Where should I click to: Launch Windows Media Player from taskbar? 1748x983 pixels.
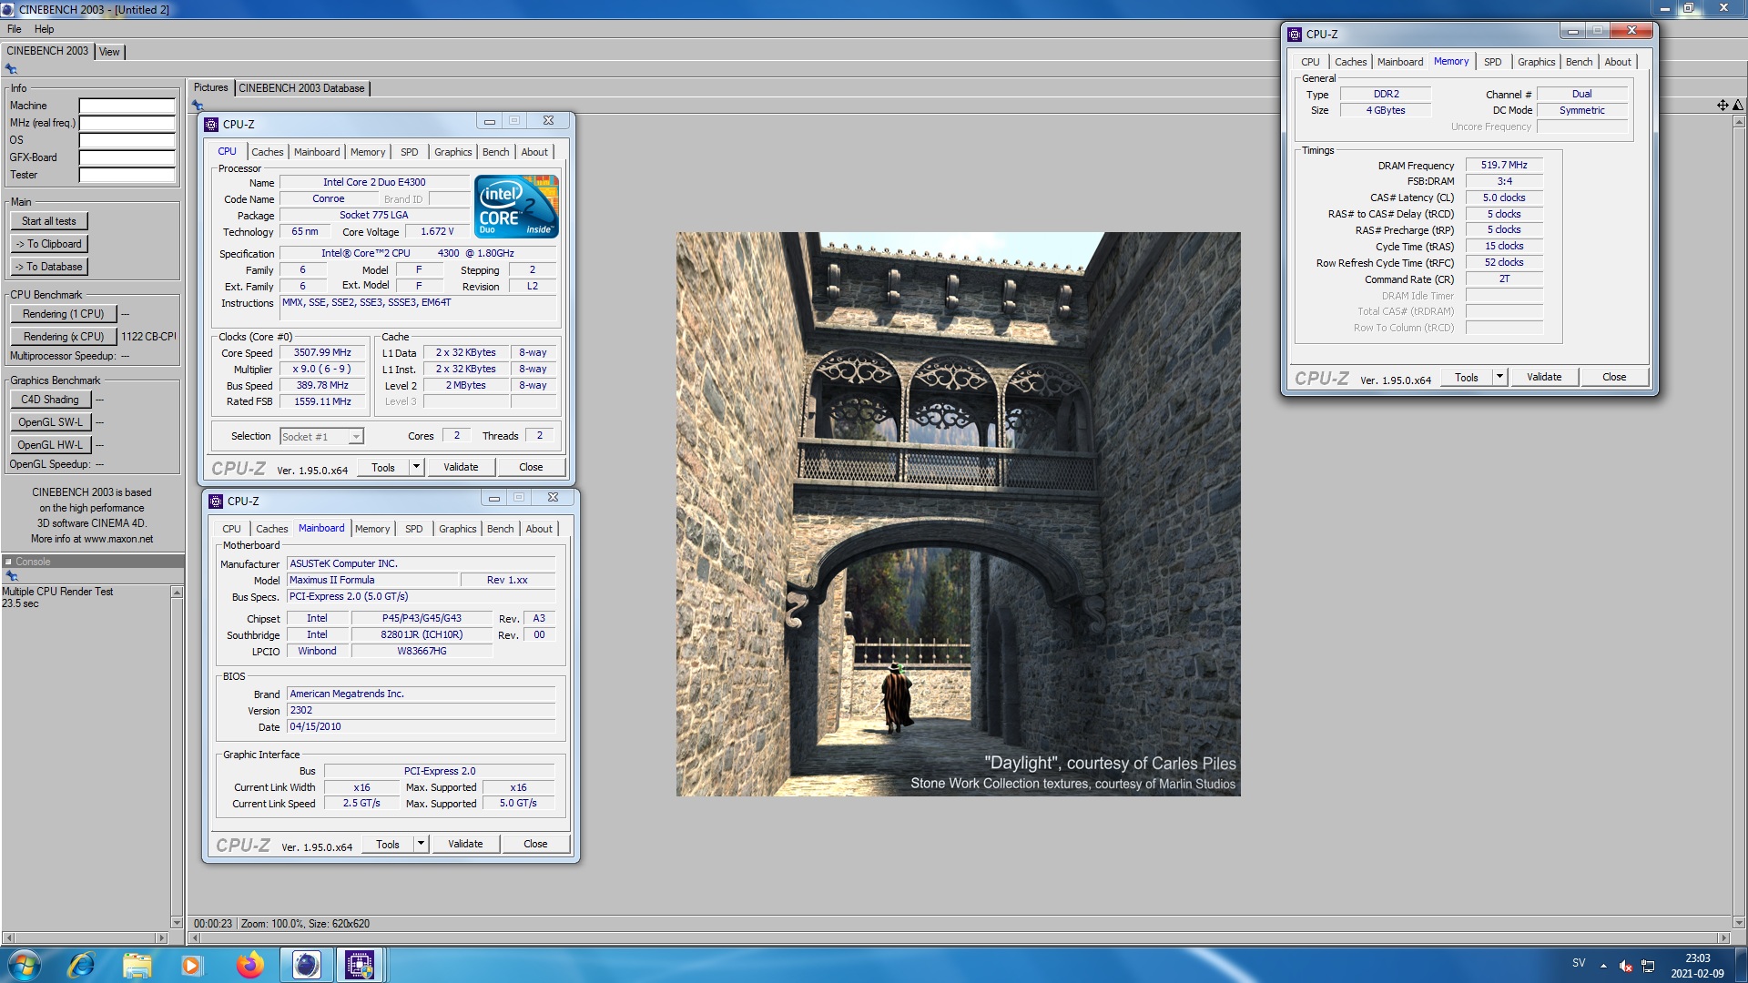[192, 965]
